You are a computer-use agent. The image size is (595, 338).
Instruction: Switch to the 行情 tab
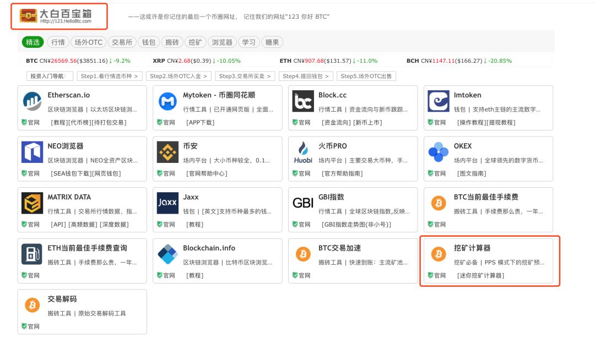[58, 42]
